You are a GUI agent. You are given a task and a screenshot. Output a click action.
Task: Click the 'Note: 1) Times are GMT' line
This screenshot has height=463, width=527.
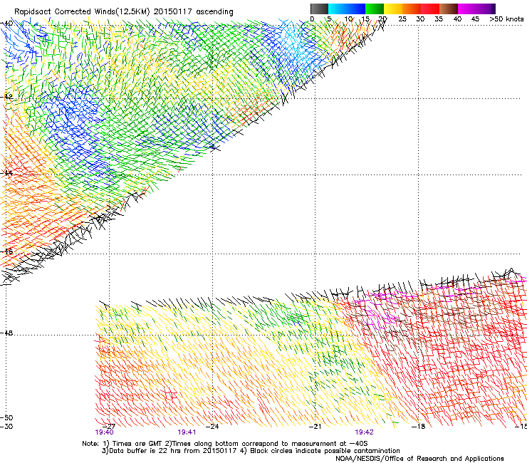pos(225,444)
